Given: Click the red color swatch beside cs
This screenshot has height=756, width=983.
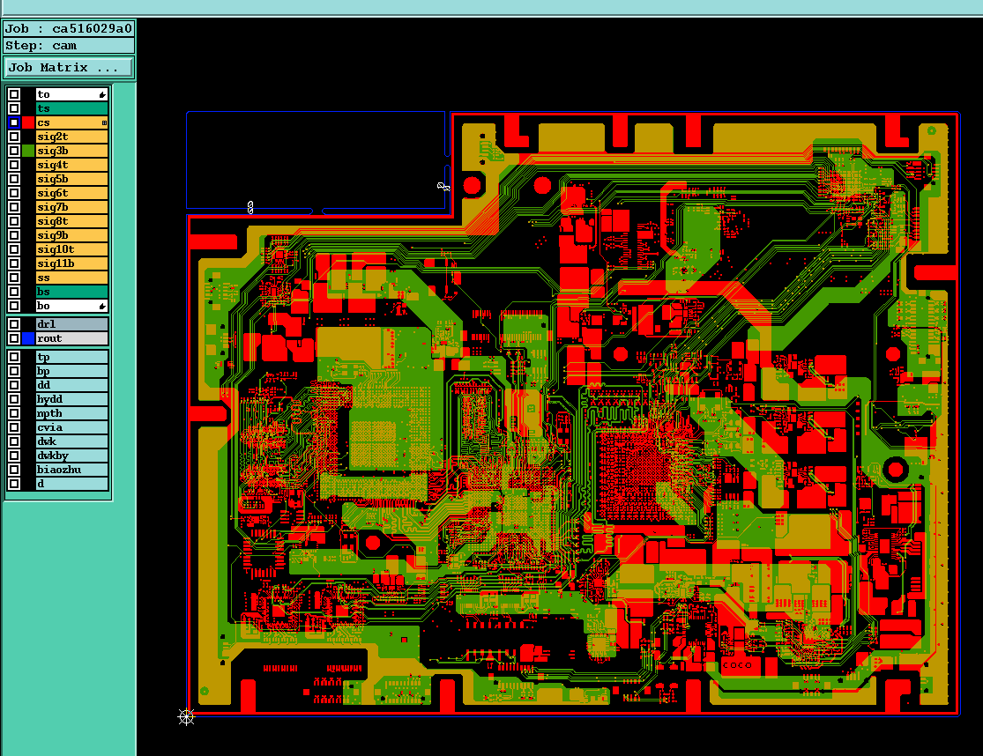Looking at the screenshot, I should (x=28, y=122).
